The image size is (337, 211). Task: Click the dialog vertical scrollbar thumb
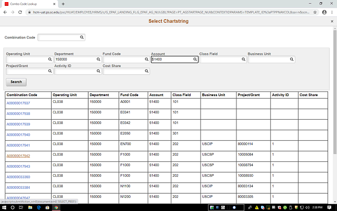[335, 92]
